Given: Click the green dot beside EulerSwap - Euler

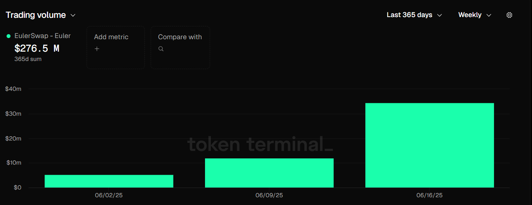Looking at the screenshot, I should 9,36.
